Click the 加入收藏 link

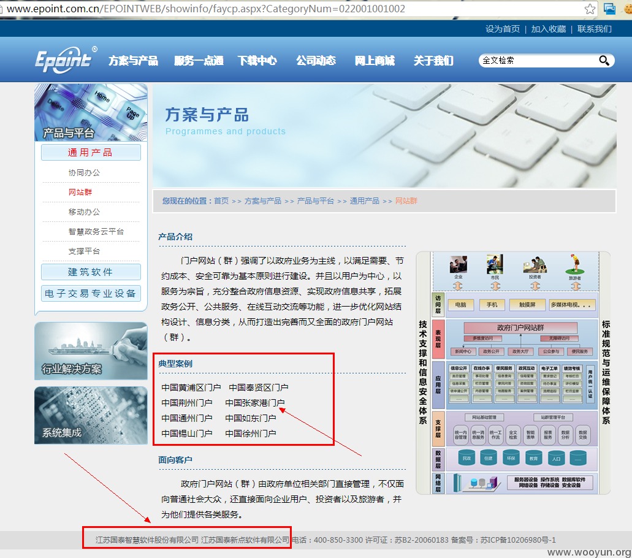tap(549, 29)
